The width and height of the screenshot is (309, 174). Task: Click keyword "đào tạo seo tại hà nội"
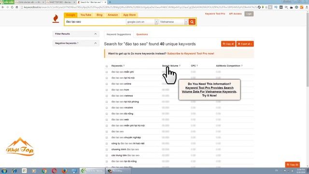pyautogui.click(x=123, y=78)
